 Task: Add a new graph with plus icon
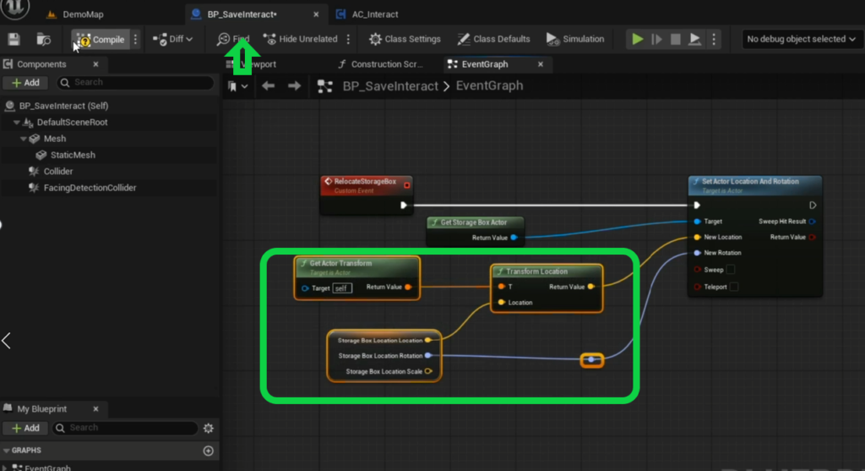pos(209,451)
